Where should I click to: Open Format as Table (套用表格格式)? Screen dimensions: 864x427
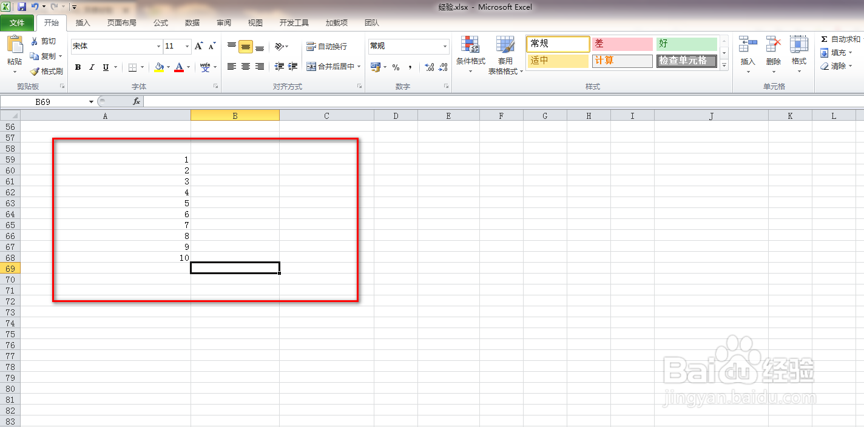click(x=505, y=55)
